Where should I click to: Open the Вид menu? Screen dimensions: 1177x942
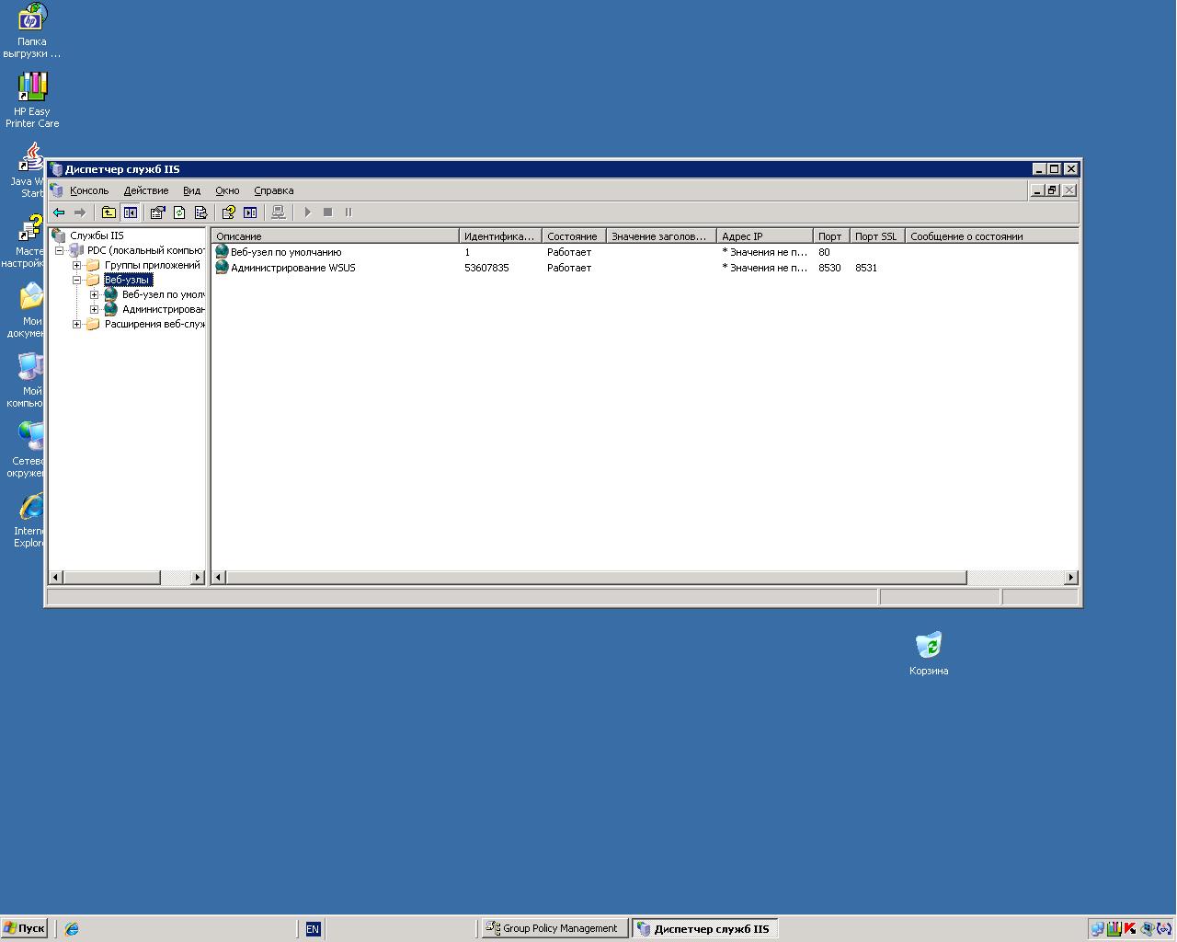pyautogui.click(x=191, y=190)
